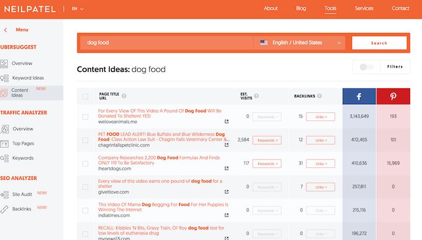The image size is (422, 240).
Task: Click the 'dog food' search input field
Action: pos(166,43)
